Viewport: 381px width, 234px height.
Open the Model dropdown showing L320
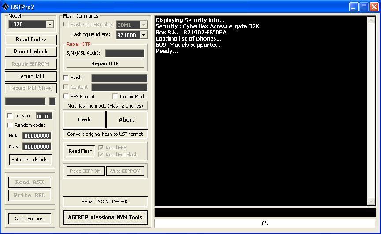tap(50, 24)
